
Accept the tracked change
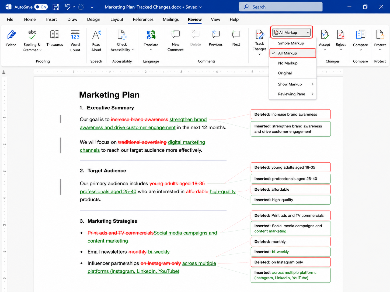pos(325,38)
